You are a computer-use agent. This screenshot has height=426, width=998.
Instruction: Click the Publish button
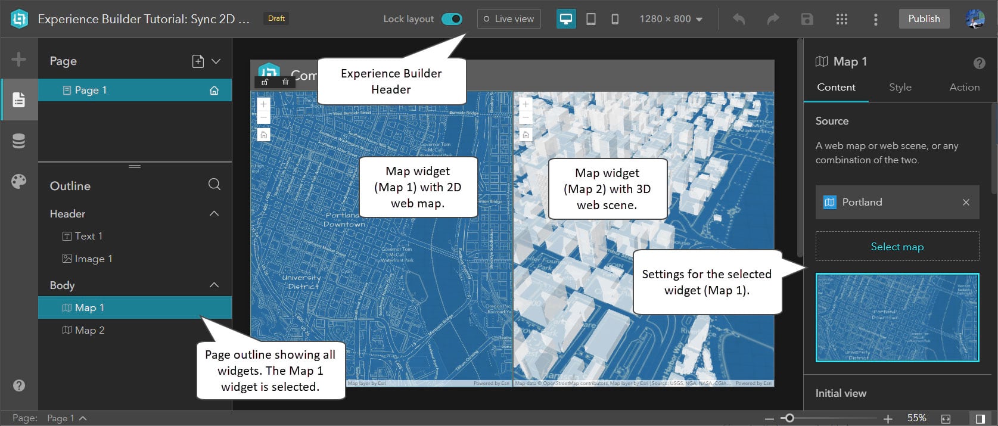pos(924,19)
